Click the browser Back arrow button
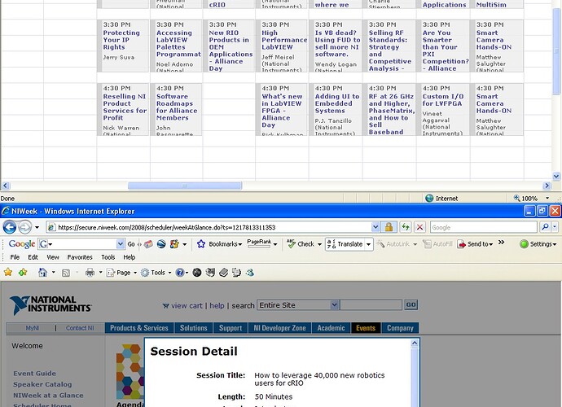 10,227
